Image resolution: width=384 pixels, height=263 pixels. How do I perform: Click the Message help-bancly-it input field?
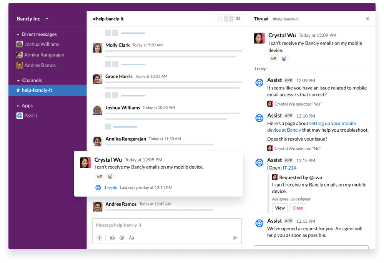point(167,225)
